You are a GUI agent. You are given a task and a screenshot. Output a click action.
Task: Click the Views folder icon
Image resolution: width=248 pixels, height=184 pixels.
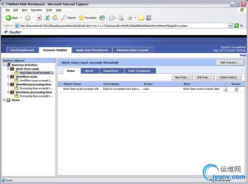tap(8, 100)
